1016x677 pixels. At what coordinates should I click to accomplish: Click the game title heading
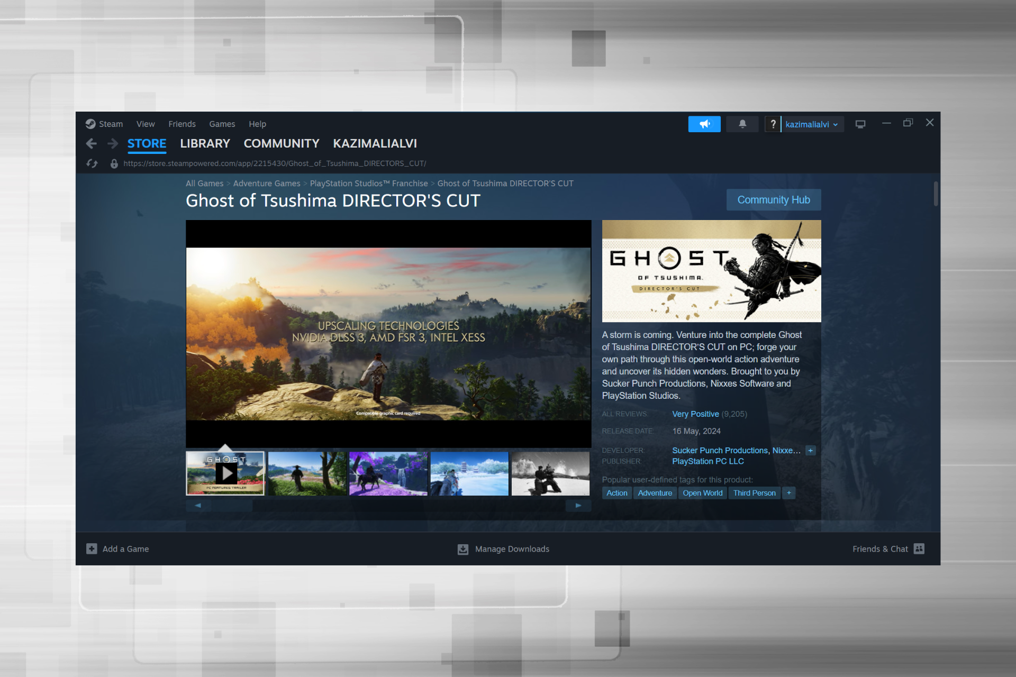333,201
